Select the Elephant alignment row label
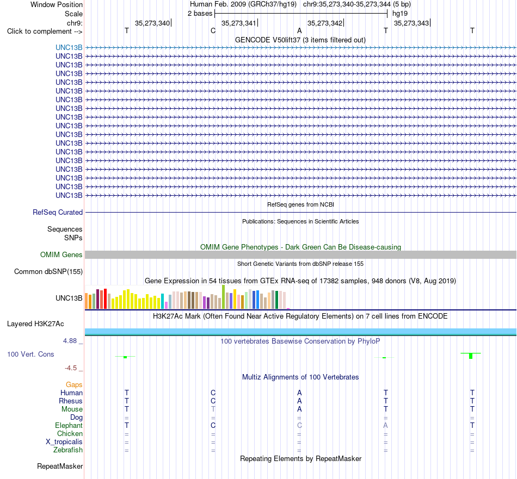This screenshot has width=517, height=479. click(x=69, y=425)
